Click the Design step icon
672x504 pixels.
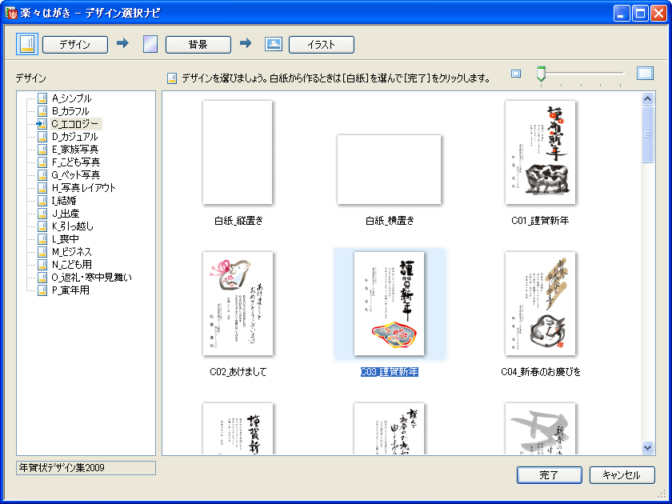[x=27, y=44]
